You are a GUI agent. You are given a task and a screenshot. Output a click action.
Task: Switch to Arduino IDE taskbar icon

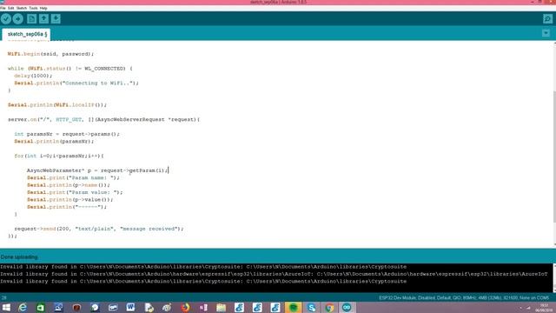(347, 307)
